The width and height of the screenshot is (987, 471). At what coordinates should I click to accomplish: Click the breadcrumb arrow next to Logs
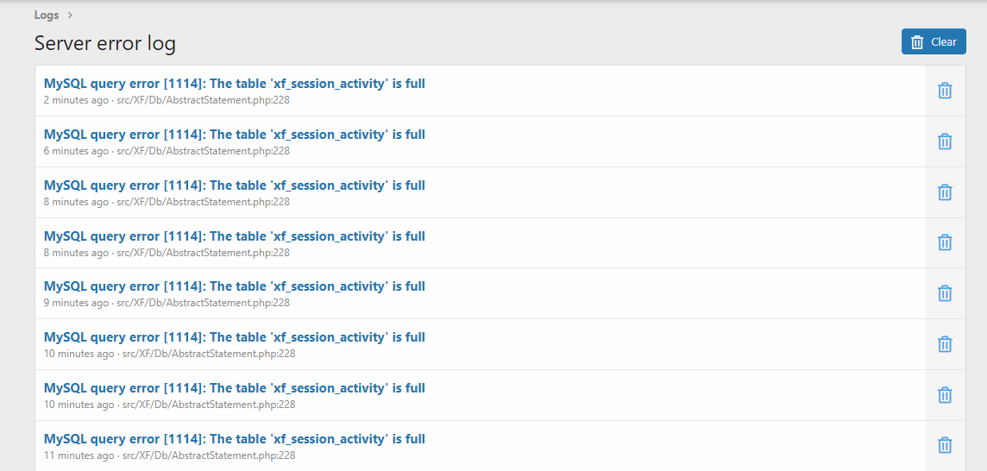click(70, 15)
